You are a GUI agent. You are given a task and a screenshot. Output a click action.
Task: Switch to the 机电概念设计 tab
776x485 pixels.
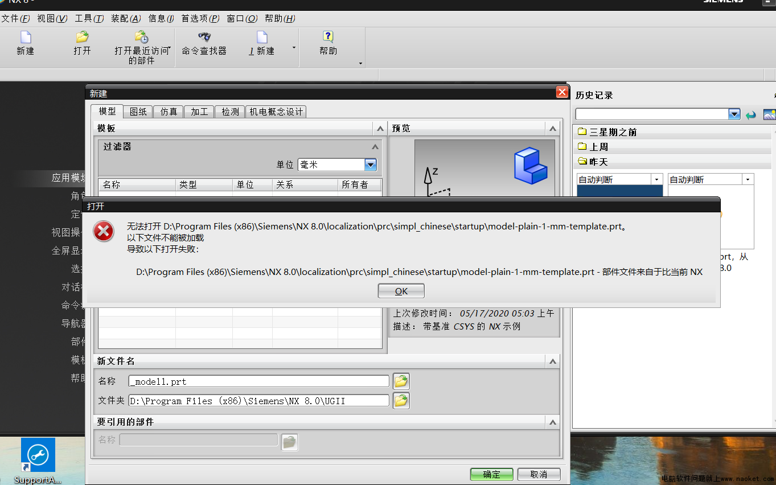(276, 112)
